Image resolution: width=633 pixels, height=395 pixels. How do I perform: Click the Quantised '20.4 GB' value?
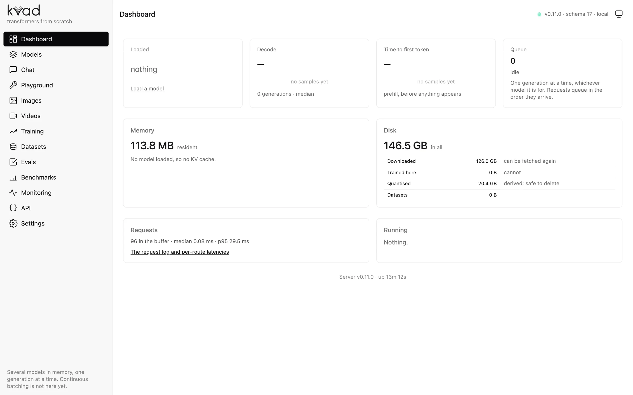point(487,184)
